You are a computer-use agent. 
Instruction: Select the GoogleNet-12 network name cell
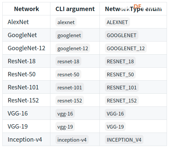point(27,48)
